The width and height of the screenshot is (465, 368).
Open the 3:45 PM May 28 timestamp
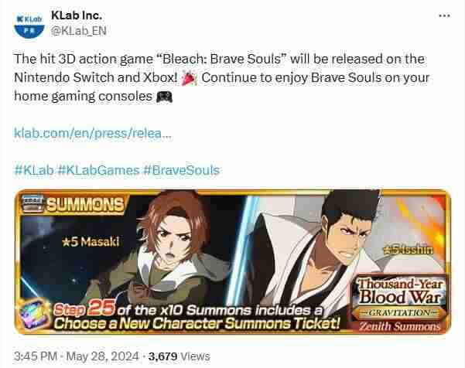point(77,356)
